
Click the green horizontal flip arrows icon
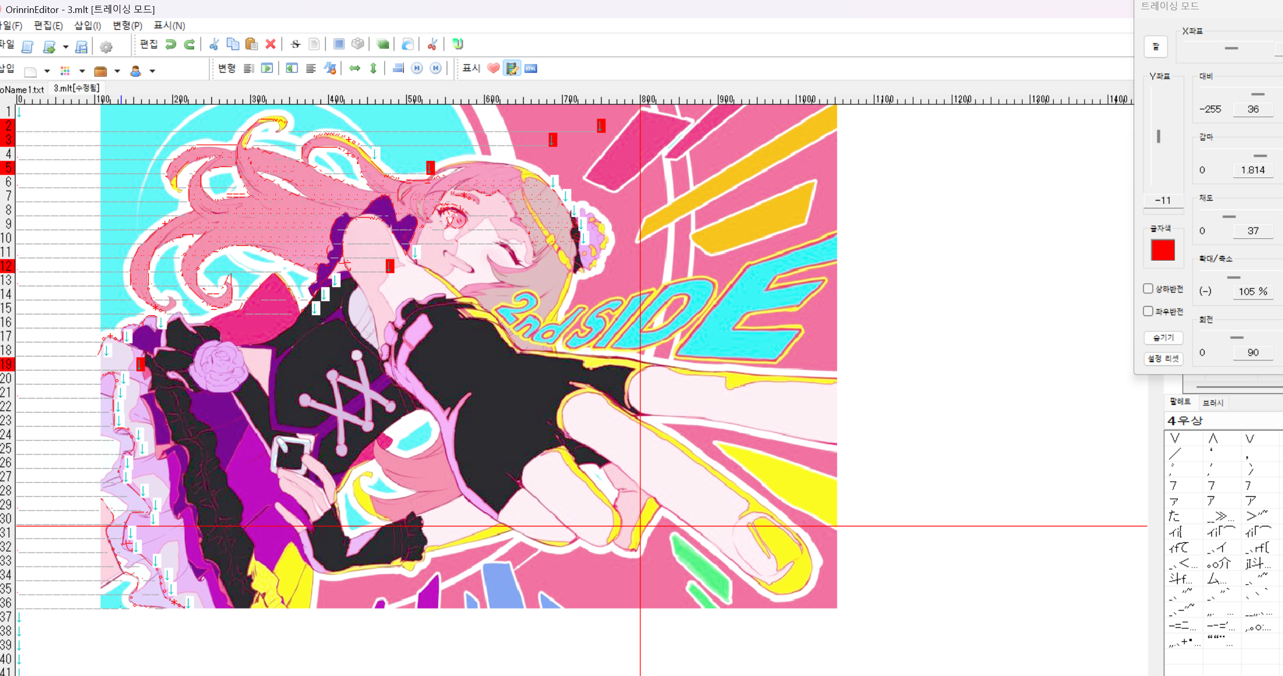pyautogui.click(x=355, y=69)
